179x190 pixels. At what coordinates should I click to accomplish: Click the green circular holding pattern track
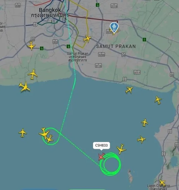110,164
